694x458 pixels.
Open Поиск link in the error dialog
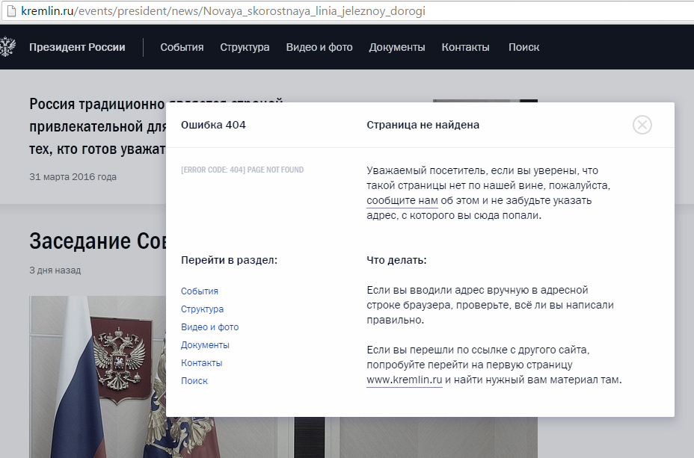tap(194, 381)
